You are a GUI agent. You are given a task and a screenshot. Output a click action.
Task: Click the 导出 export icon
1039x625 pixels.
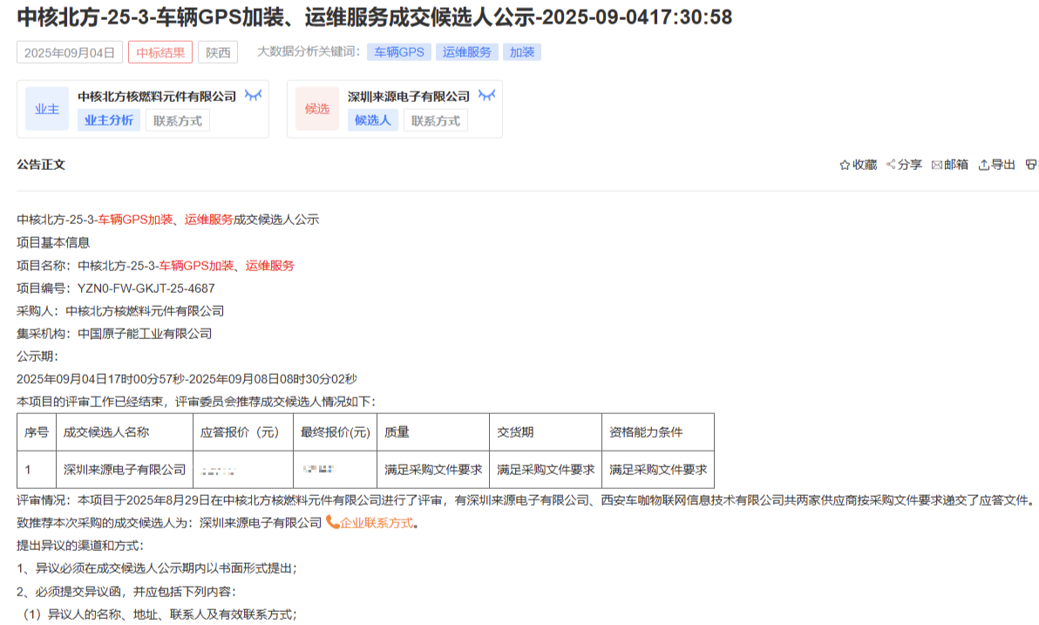click(x=983, y=165)
